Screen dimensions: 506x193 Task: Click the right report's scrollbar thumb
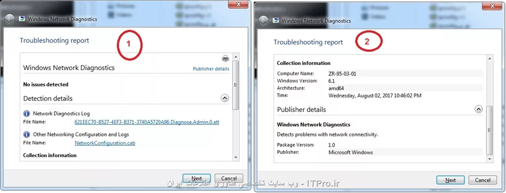pos(490,130)
